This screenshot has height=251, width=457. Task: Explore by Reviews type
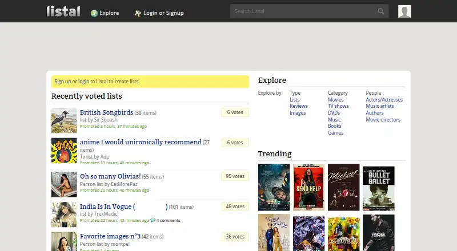coord(298,106)
